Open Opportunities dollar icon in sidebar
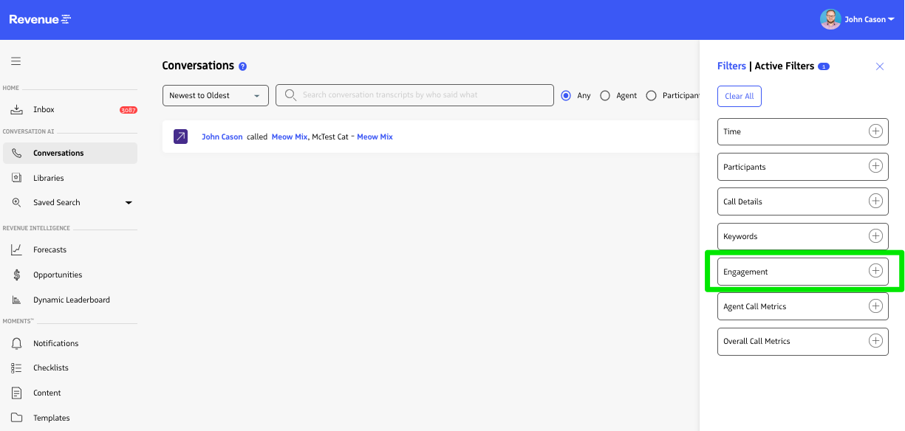 point(16,275)
